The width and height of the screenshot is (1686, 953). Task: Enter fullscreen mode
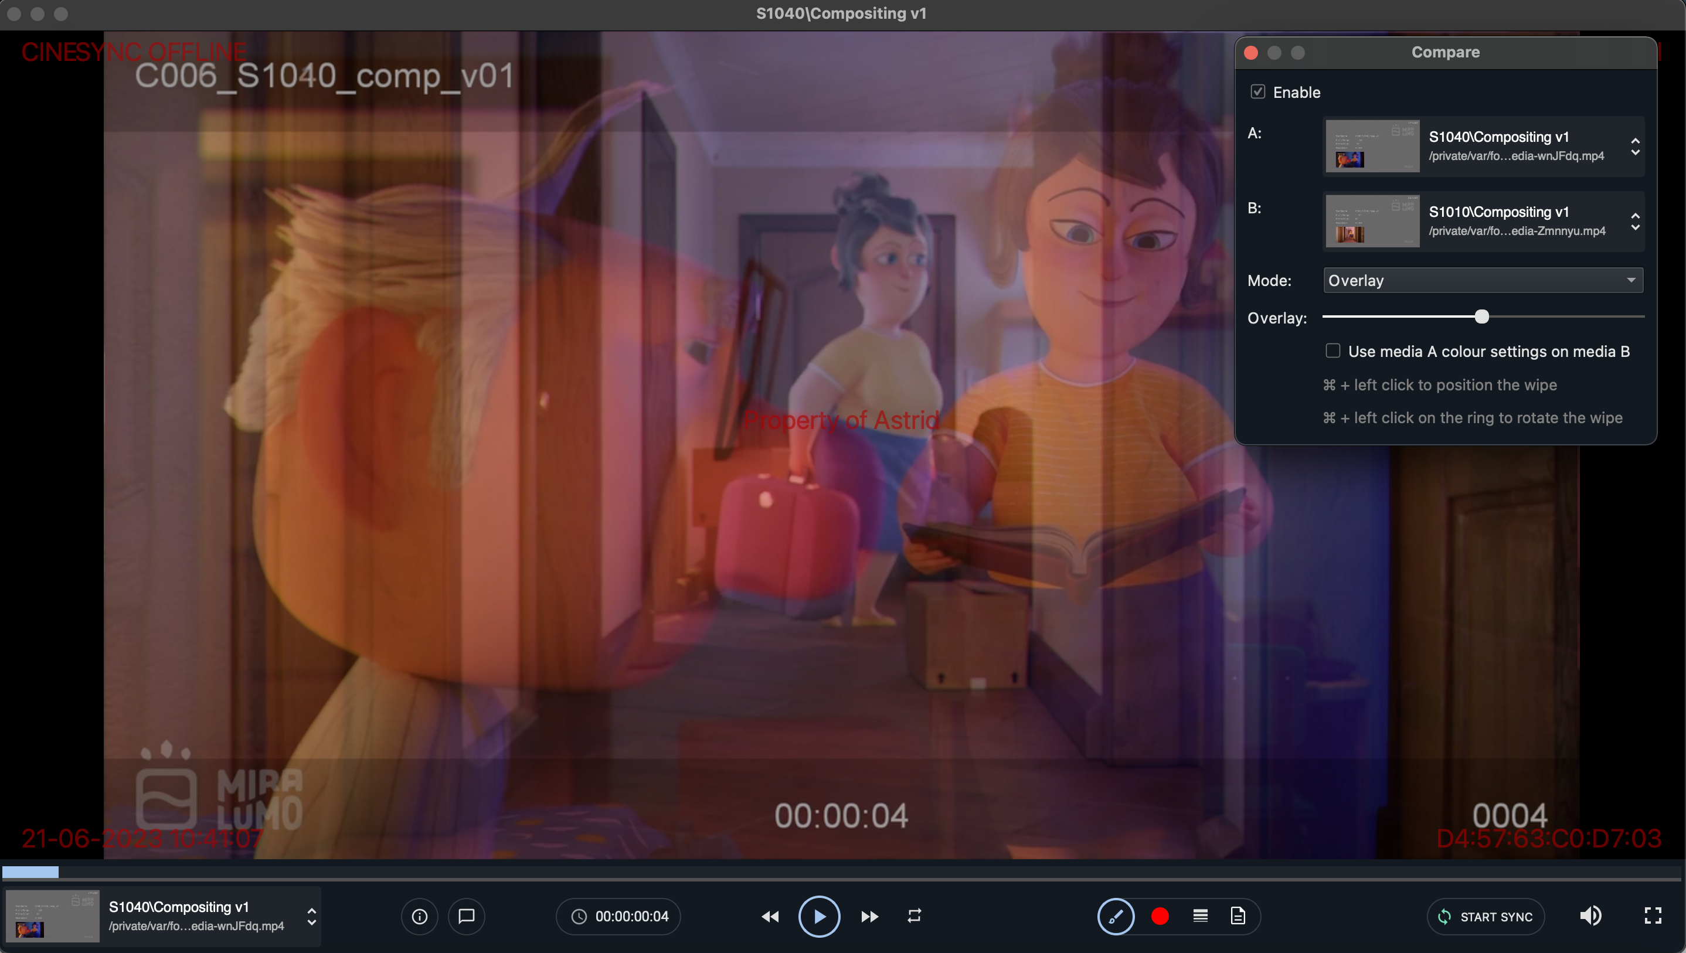pyautogui.click(x=1653, y=915)
